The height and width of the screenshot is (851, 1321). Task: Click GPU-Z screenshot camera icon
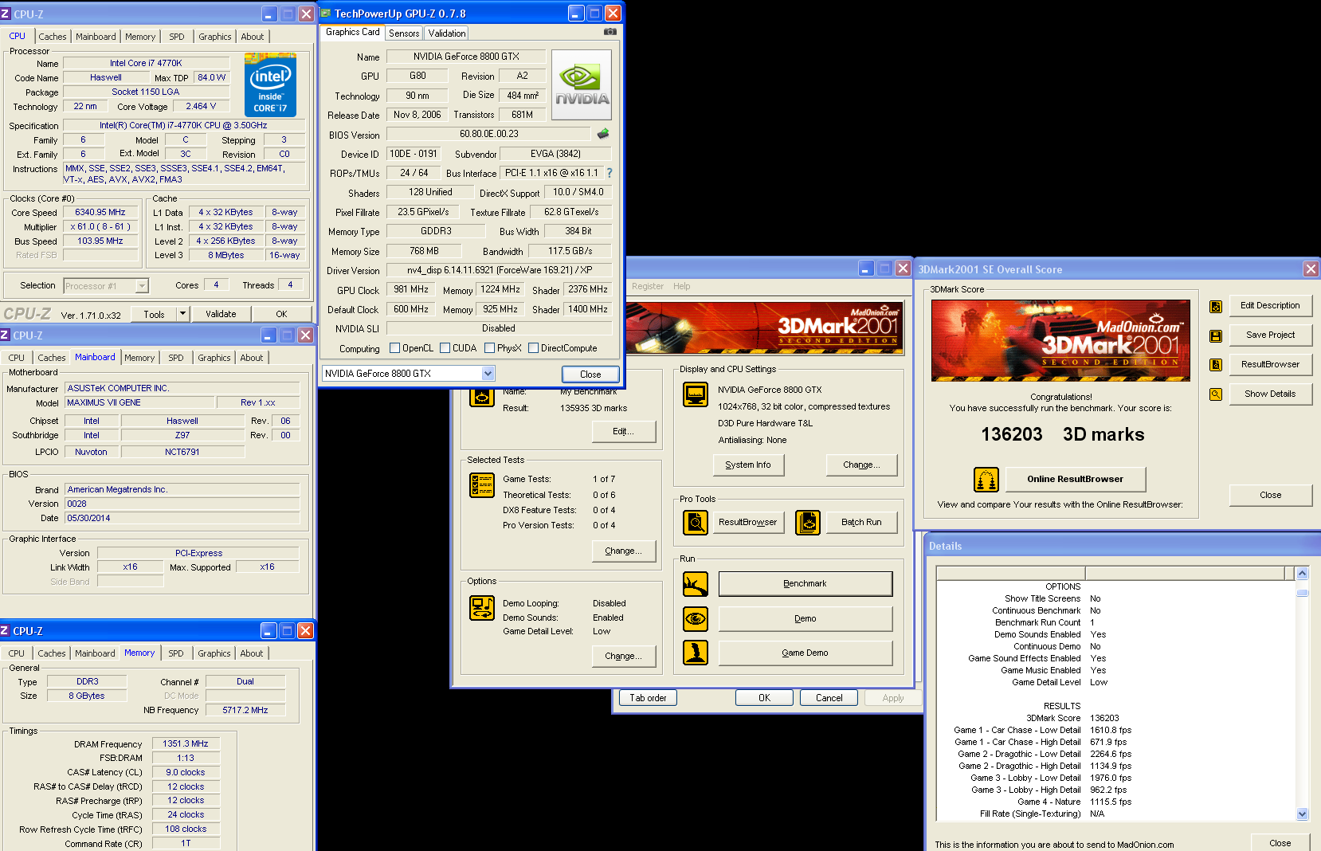(x=610, y=32)
